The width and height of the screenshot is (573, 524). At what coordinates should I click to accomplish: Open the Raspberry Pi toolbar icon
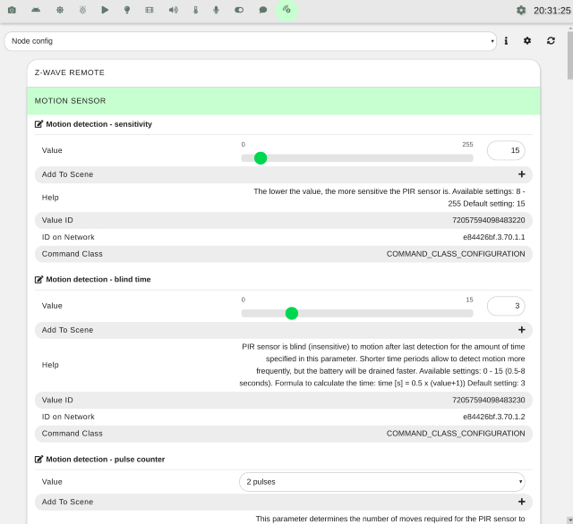(82, 10)
